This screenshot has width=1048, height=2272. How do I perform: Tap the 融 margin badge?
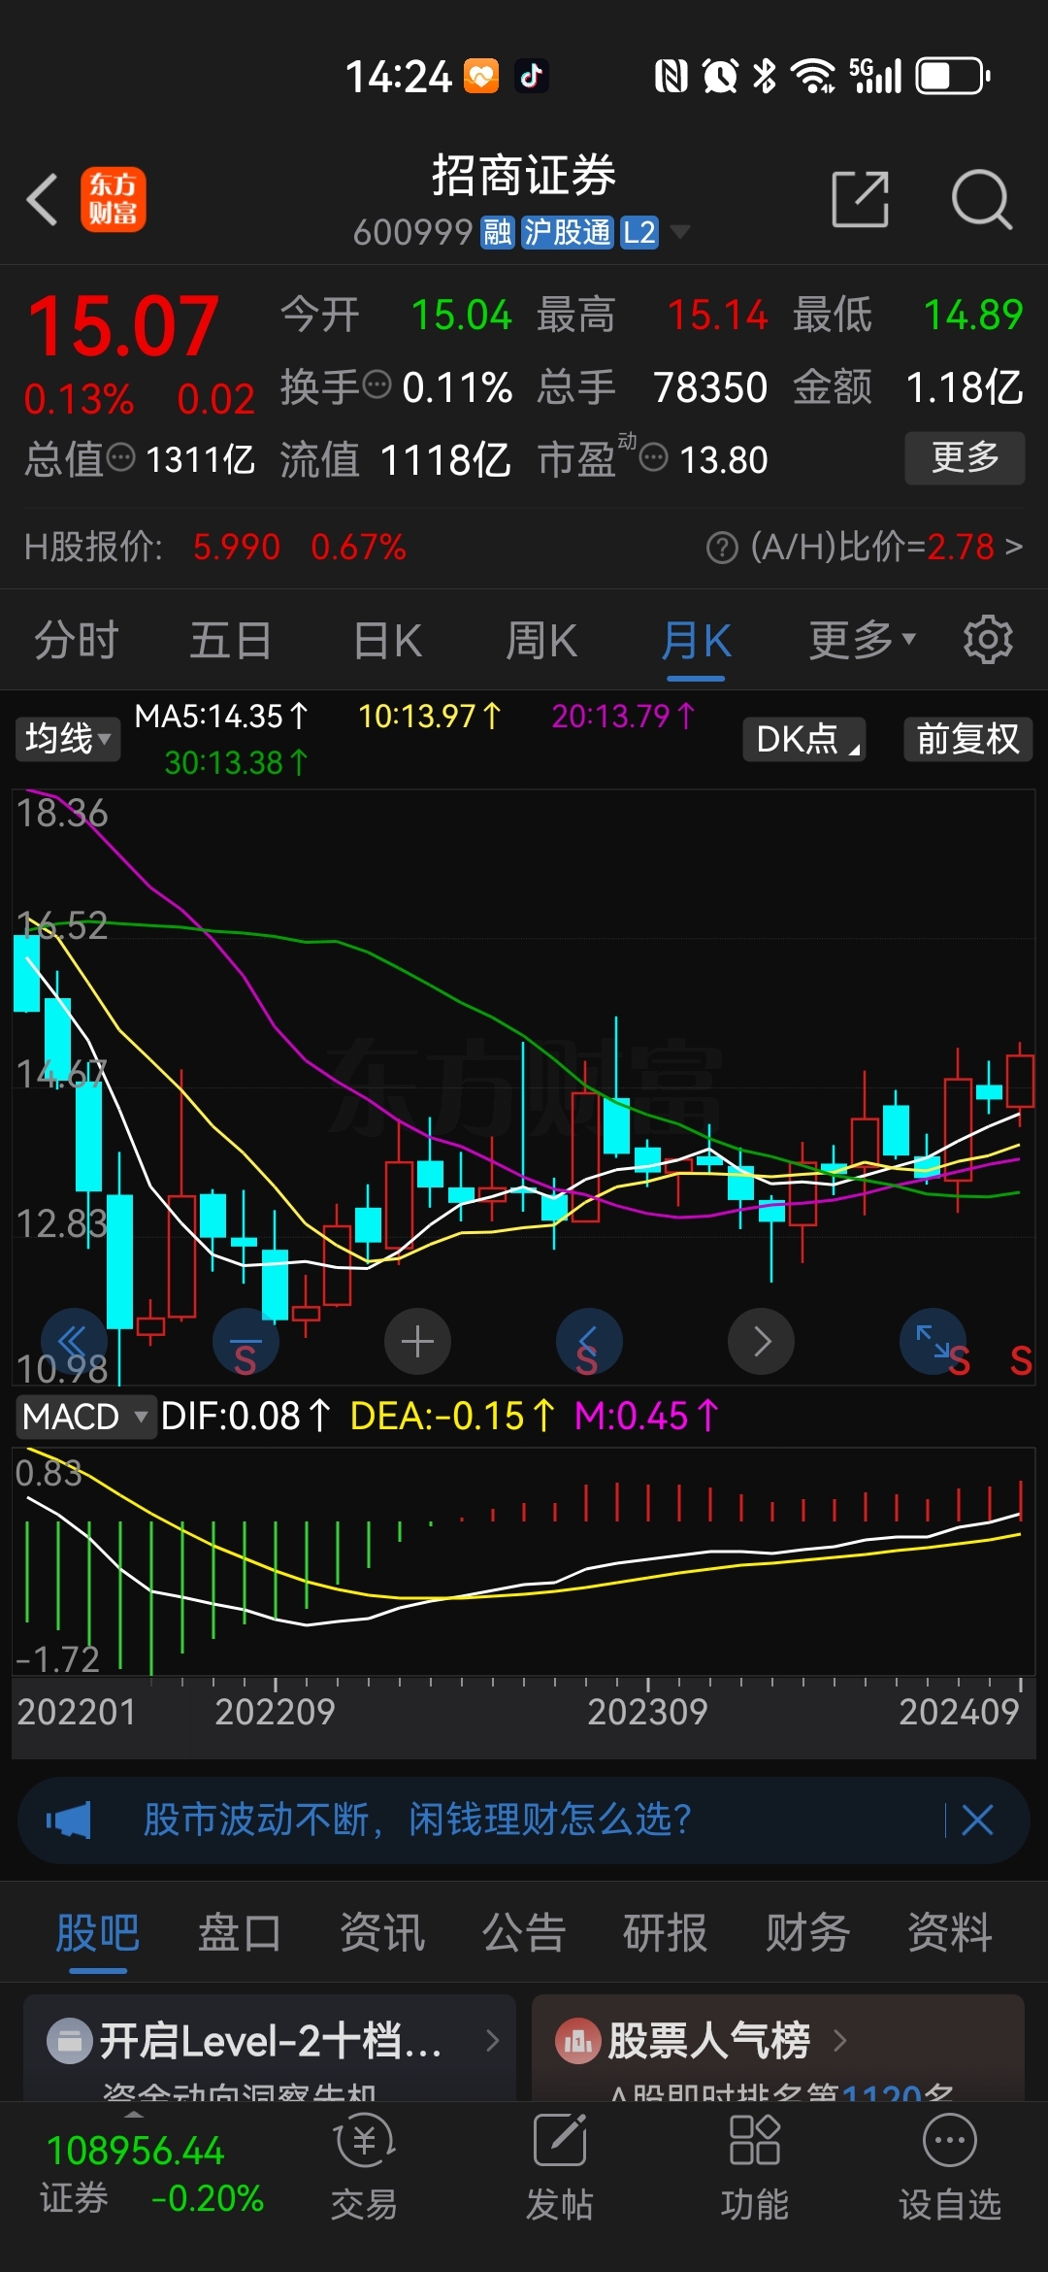coord(498,233)
